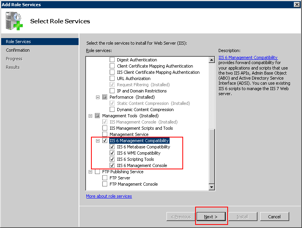Screen dimensions: 302x228
Task: Close the Add Role Services window
Action: click(x=297, y=4)
